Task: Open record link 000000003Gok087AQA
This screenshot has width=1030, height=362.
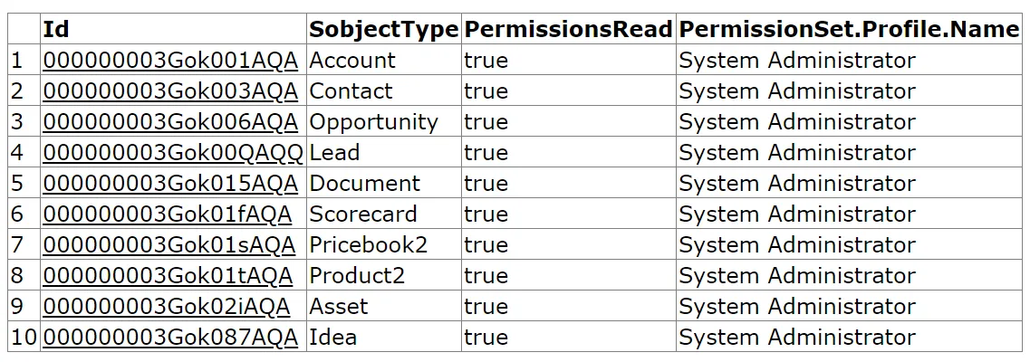Action: [x=170, y=338]
